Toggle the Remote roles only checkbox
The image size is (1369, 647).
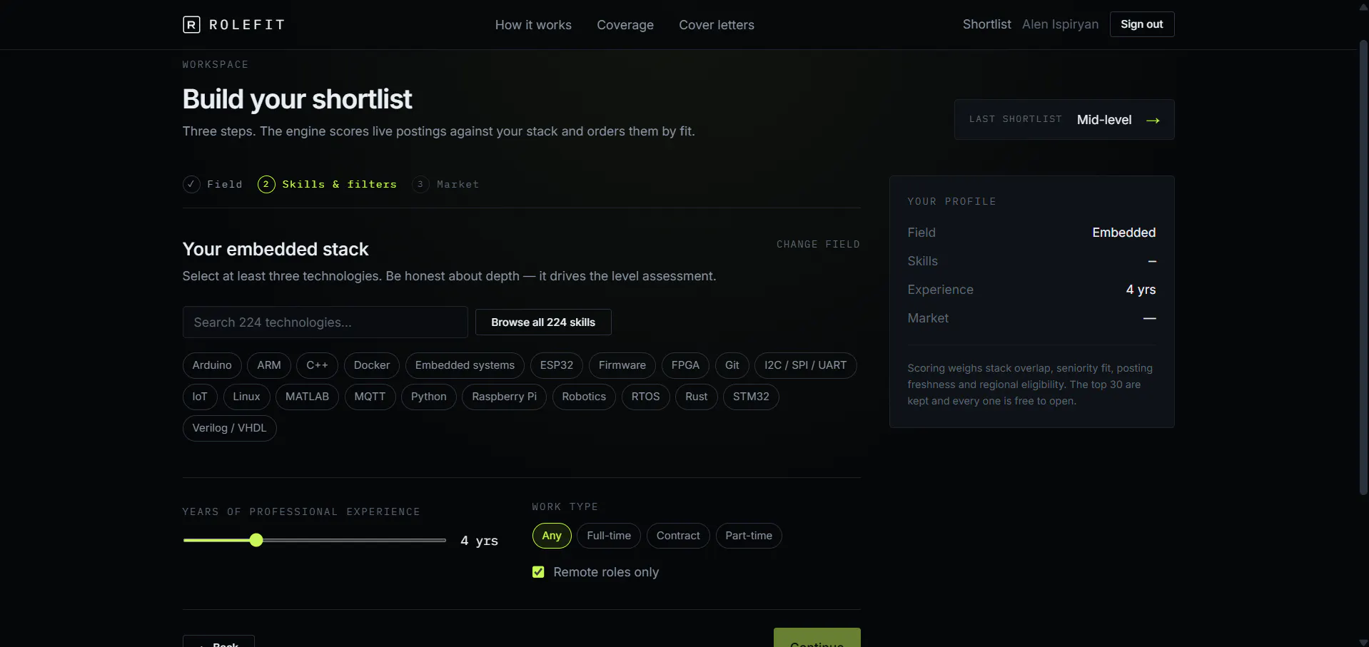538,572
